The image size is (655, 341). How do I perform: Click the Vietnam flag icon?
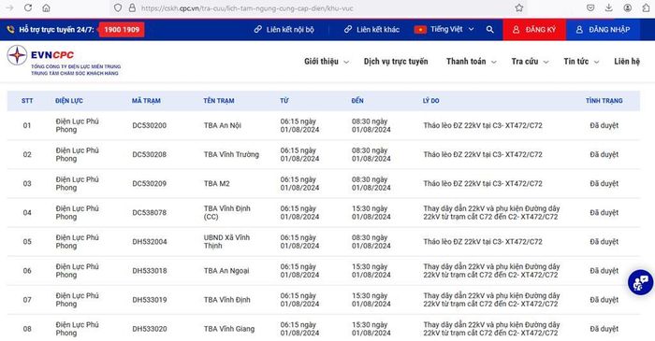click(x=420, y=30)
